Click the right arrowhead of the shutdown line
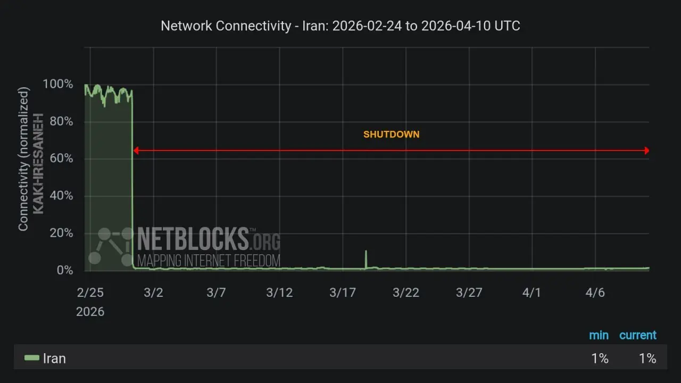 coord(646,151)
